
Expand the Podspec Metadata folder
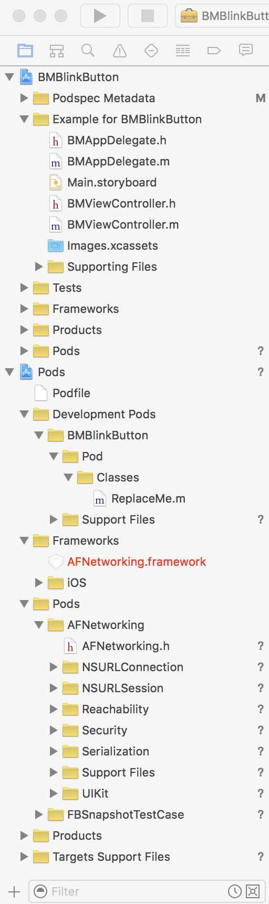click(x=24, y=98)
